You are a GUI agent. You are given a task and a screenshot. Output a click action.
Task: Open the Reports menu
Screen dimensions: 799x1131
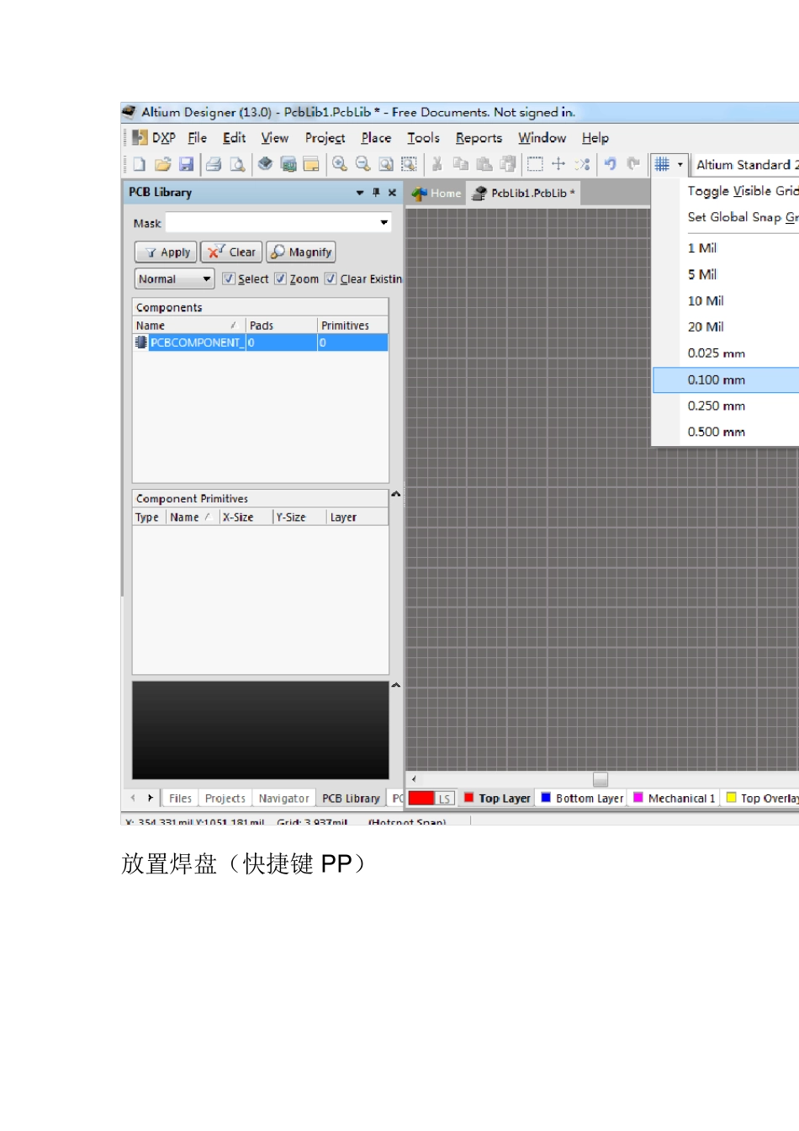(x=479, y=138)
